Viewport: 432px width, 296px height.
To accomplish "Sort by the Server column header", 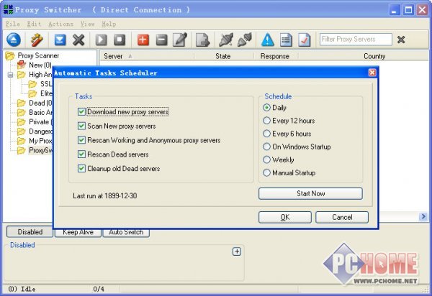I will pyautogui.click(x=146, y=56).
